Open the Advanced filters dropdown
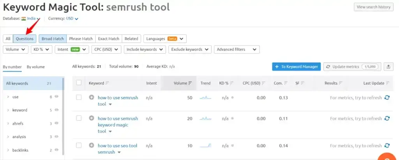Image resolution: width=399 pixels, height=160 pixels. pyautogui.click(x=237, y=49)
